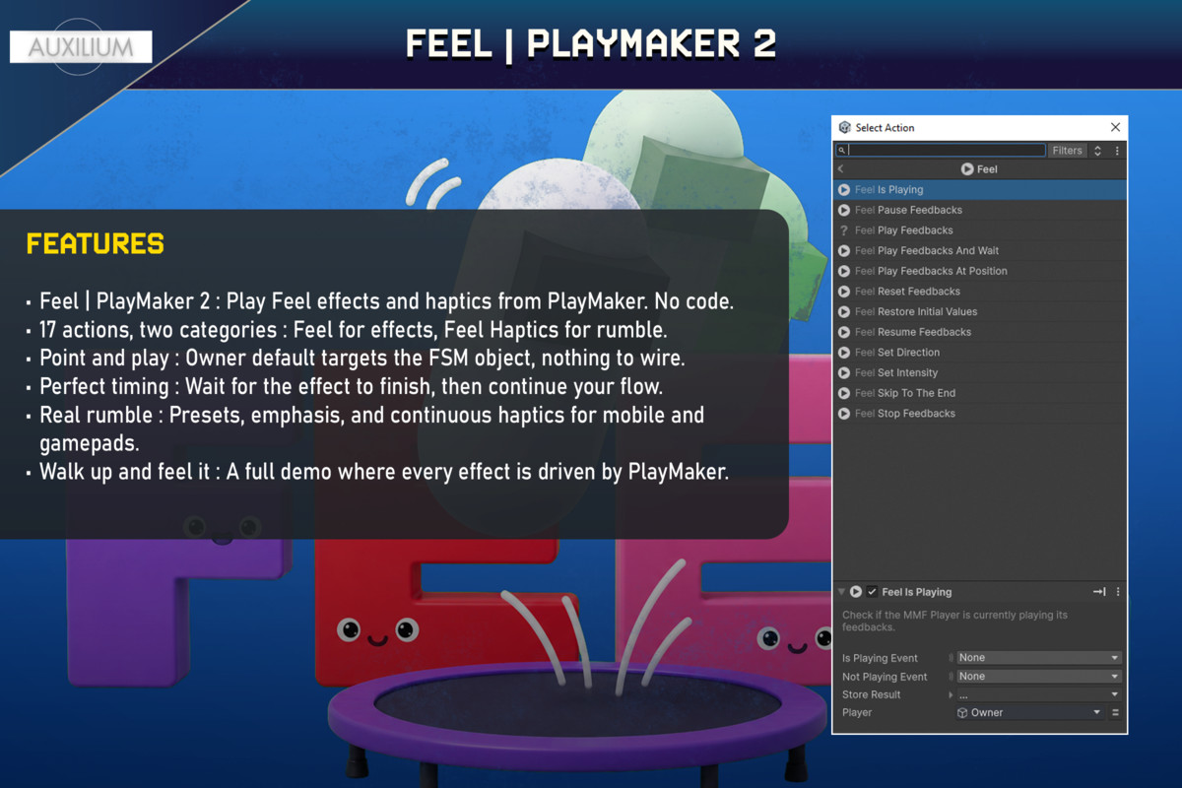Click the FEEL | PLAYMAKER 2 banner title
Screen dimensions: 1182x788
pos(591,44)
